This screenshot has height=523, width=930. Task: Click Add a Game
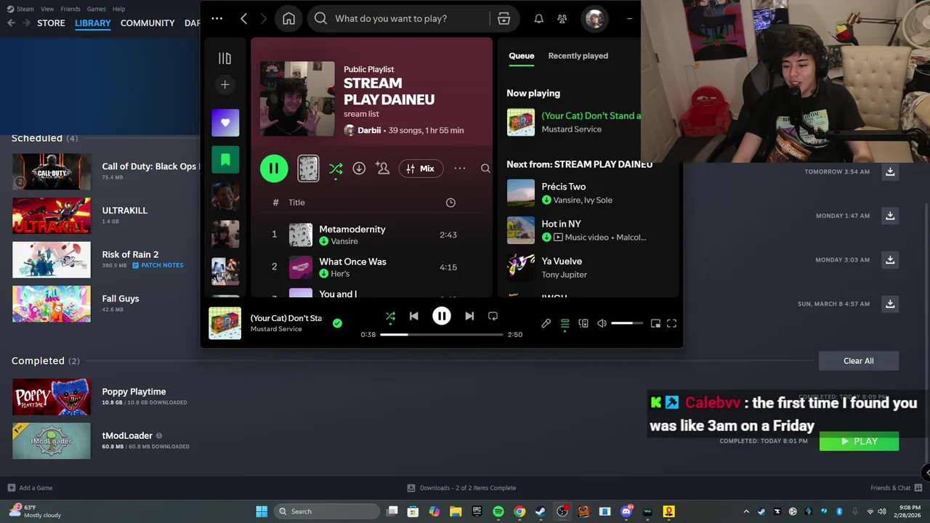click(x=30, y=488)
